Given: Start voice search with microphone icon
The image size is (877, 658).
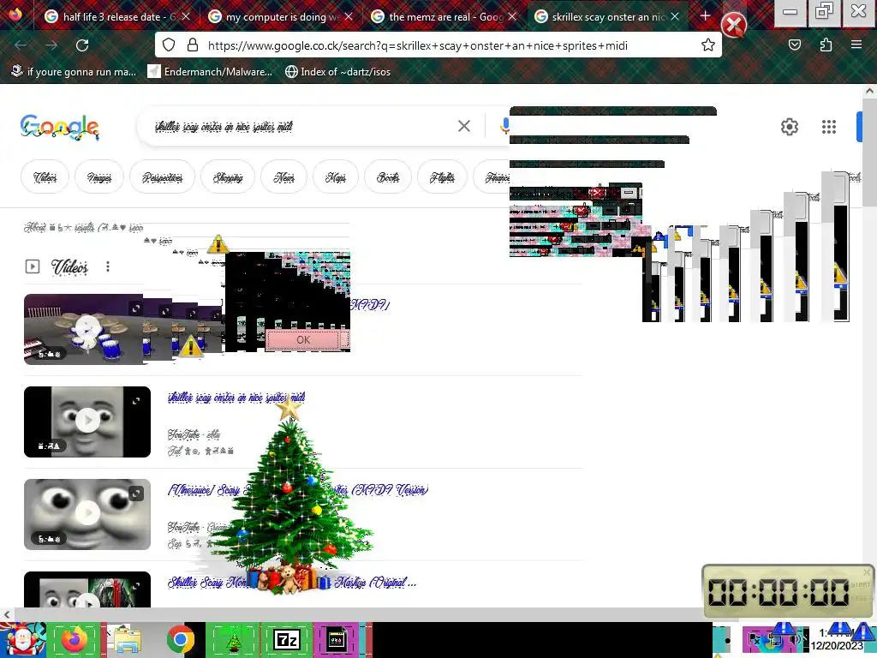Looking at the screenshot, I should click(504, 127).
